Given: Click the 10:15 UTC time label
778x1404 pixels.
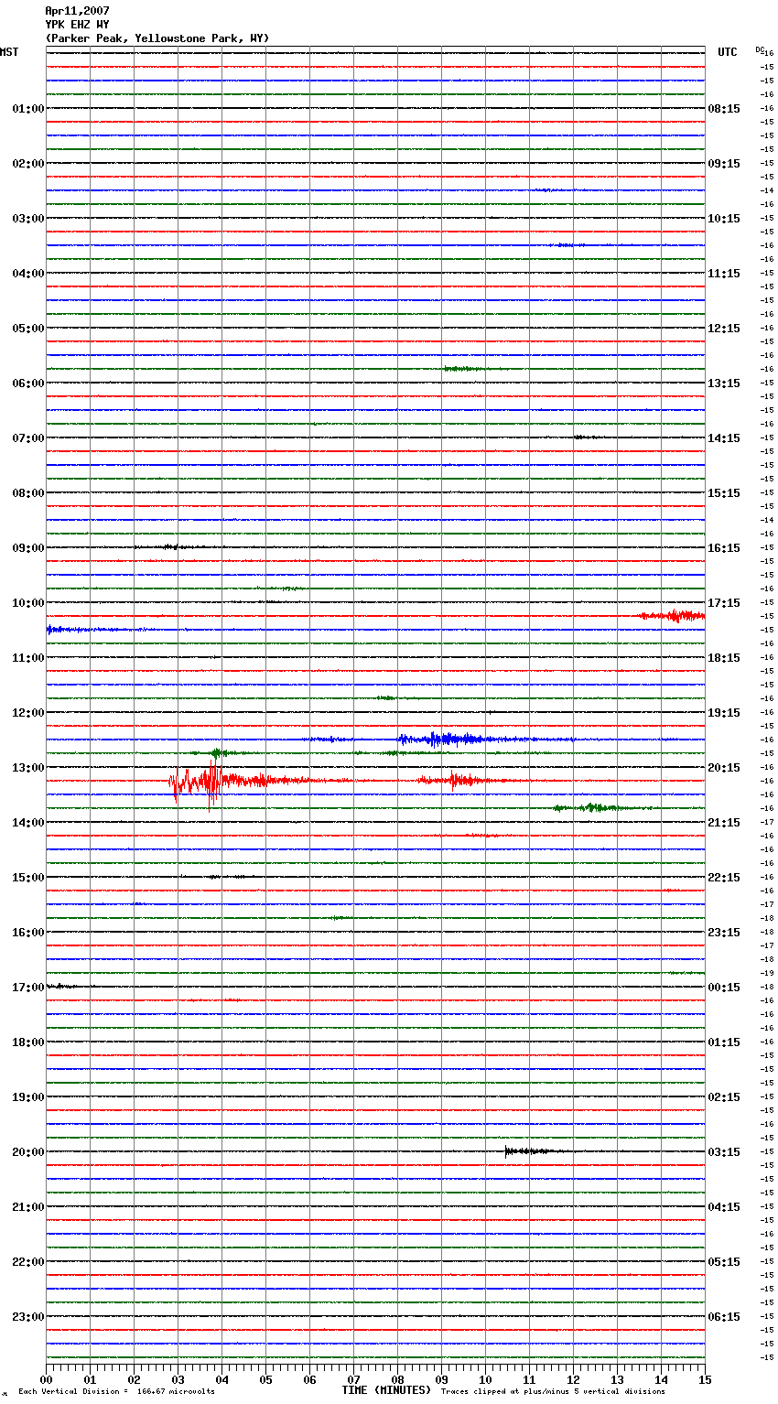Looking at the screenshot, I should pyautogui.click(x=724, y=219).
